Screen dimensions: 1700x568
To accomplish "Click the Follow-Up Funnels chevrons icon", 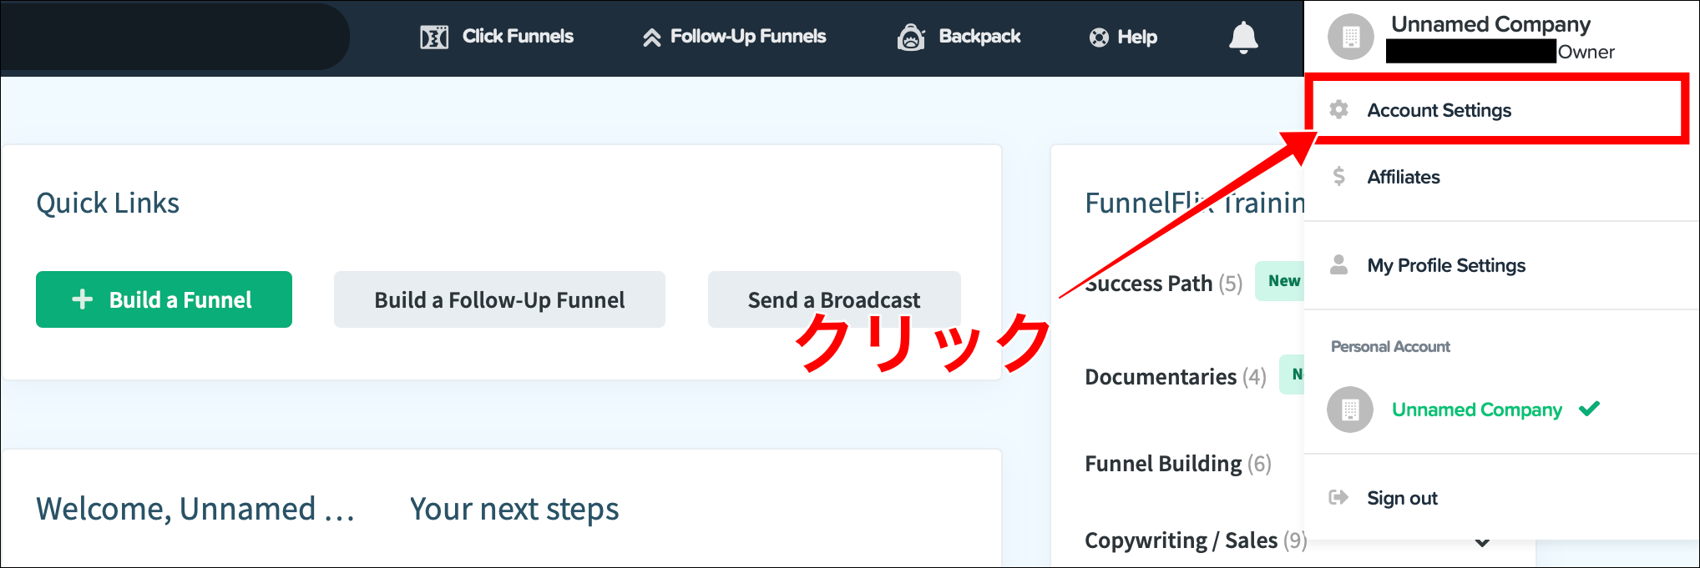I will click(651, 38).
